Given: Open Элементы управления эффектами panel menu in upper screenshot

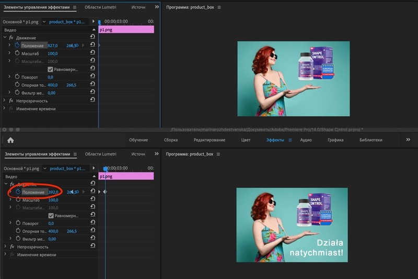Looking at the screenshot, I should tap(75, 7).
